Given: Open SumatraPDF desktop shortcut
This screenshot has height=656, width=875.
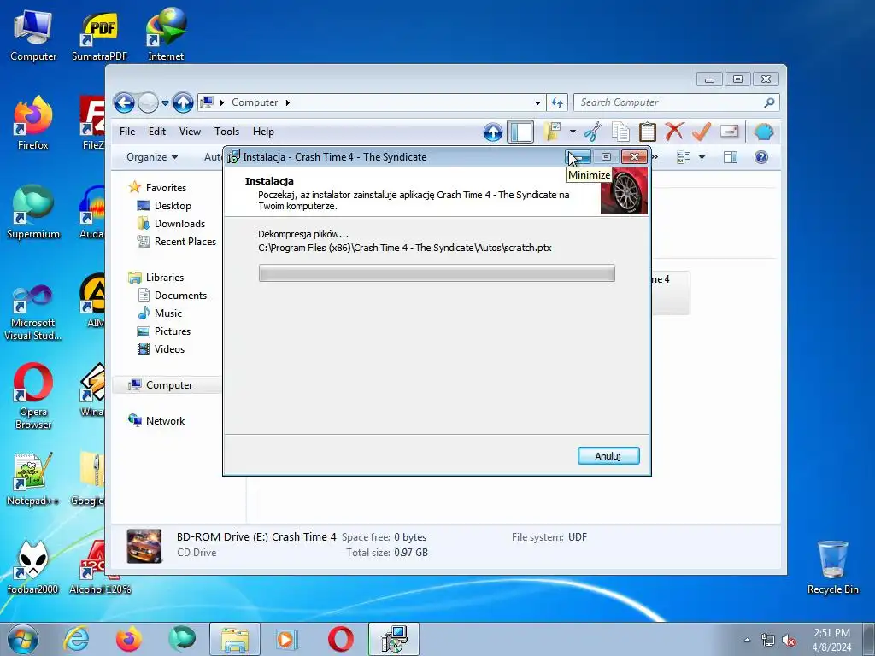Looking at the screenshot, I should pos(99,34).
